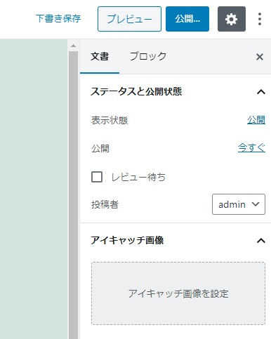
Task: Click the 表示状態 label text
Action: (x=110, y=121)
